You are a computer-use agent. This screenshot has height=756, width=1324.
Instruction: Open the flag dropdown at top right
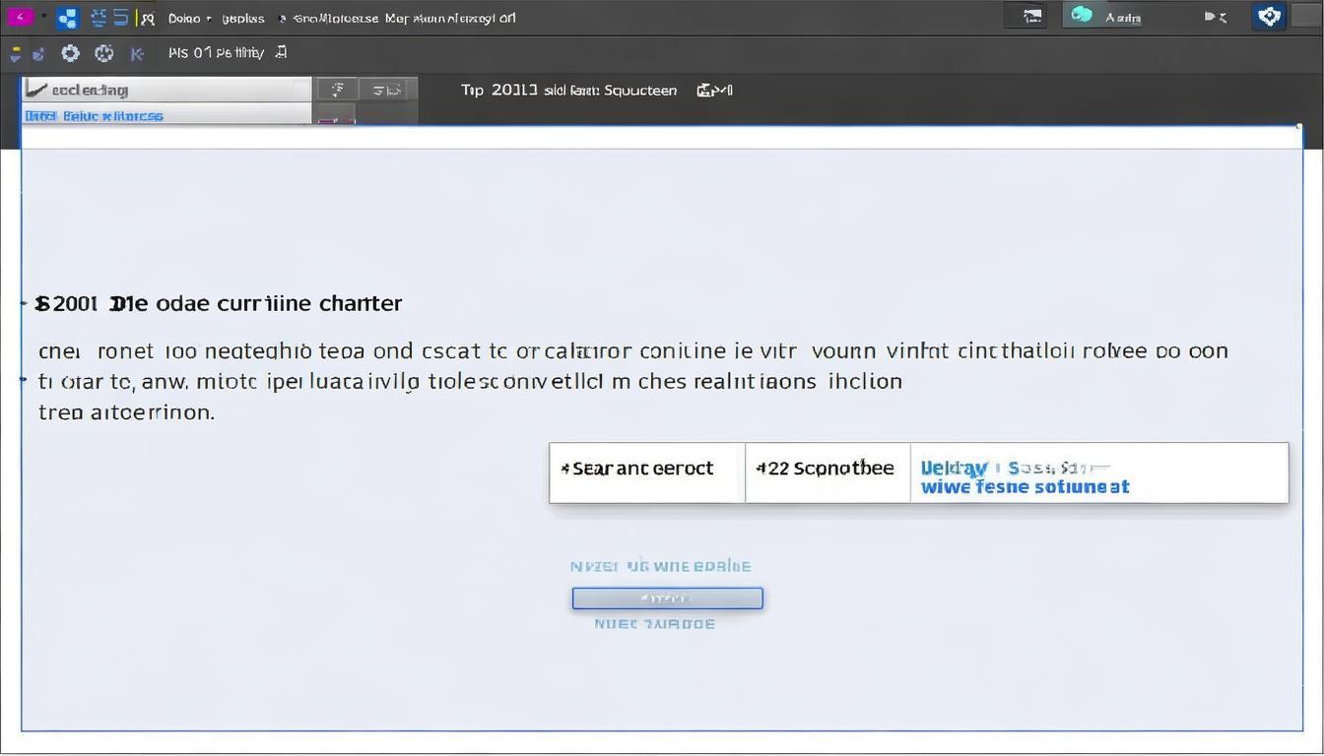tap(1217, 17)
